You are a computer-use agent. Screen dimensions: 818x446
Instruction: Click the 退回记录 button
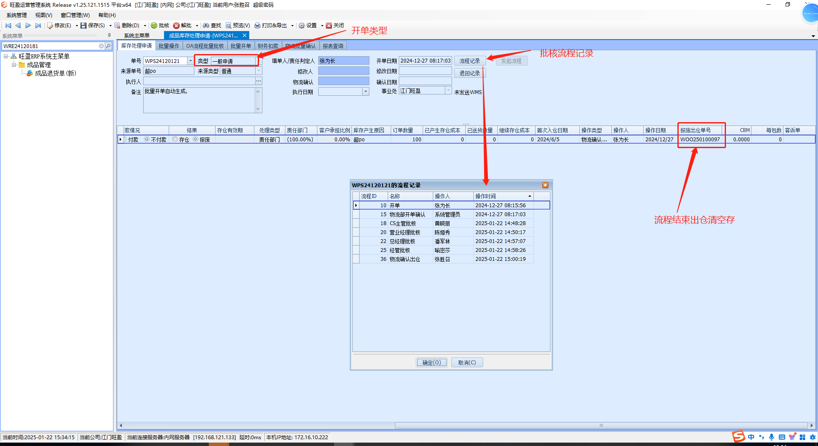point(469,73)
